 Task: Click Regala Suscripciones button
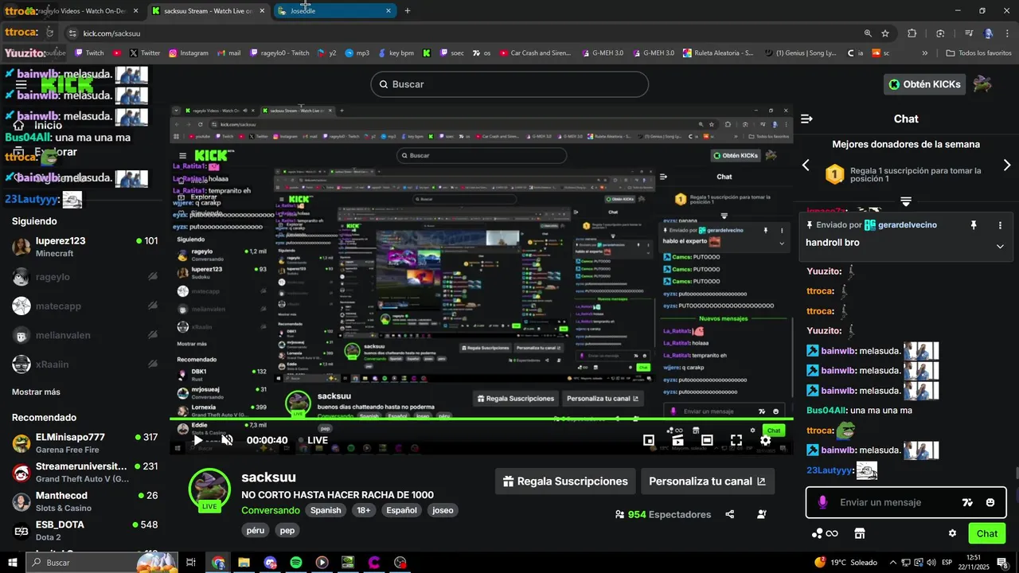click(x=565, y=481)
